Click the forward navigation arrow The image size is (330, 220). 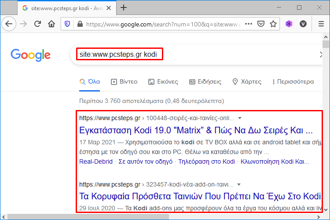tap(23, 24)
